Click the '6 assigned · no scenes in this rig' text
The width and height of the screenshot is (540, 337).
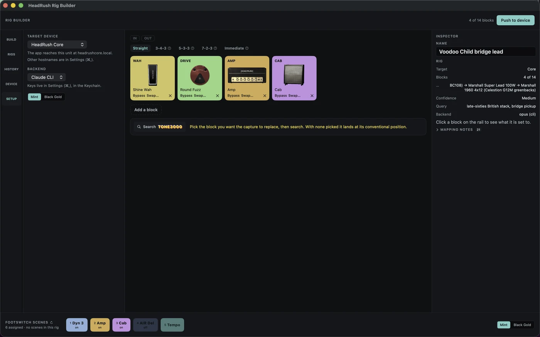32,328
